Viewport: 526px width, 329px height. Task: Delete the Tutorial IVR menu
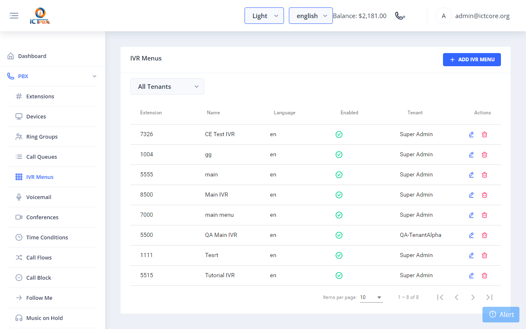coord(484,276)
